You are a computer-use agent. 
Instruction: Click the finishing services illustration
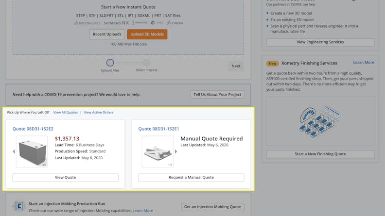coord(320,121)
